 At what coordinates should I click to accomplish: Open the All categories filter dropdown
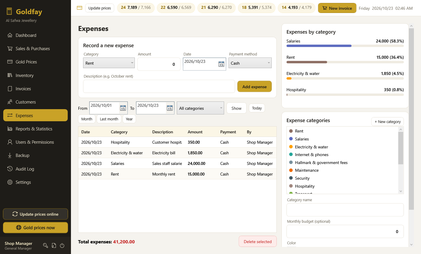(200, 108)
